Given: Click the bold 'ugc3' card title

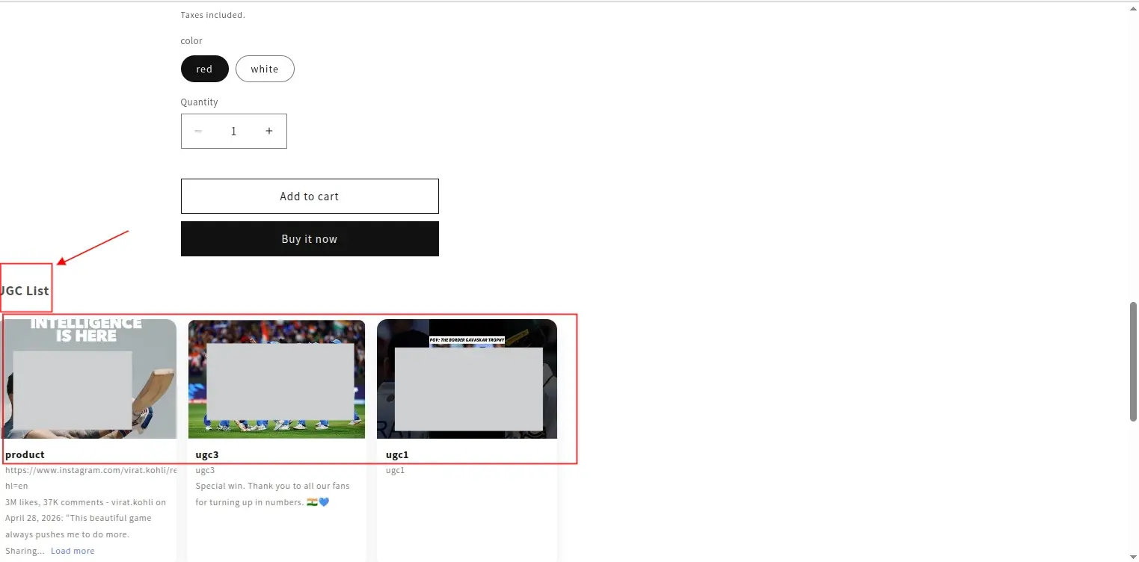Looking at the screenshot, I should pyautogui.click(x=207, y=454).
